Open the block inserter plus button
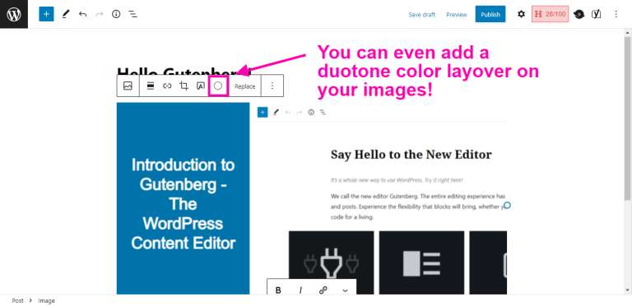This screenshot has width=632, height=306. tap(46, 14)
